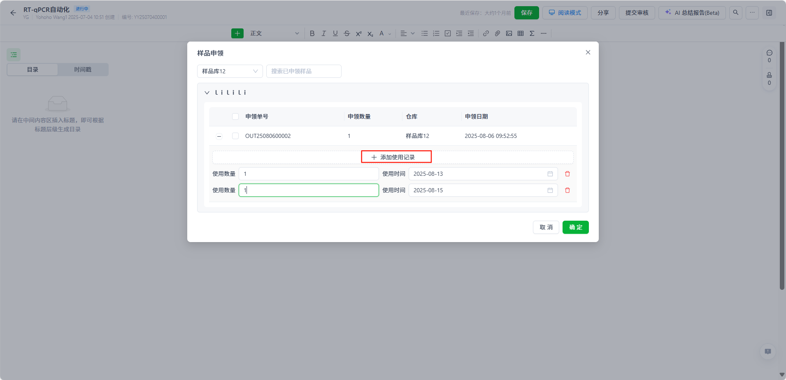Select all rows via header checkbox
Viewport: 786px width, 380px height.
[235, 117]
